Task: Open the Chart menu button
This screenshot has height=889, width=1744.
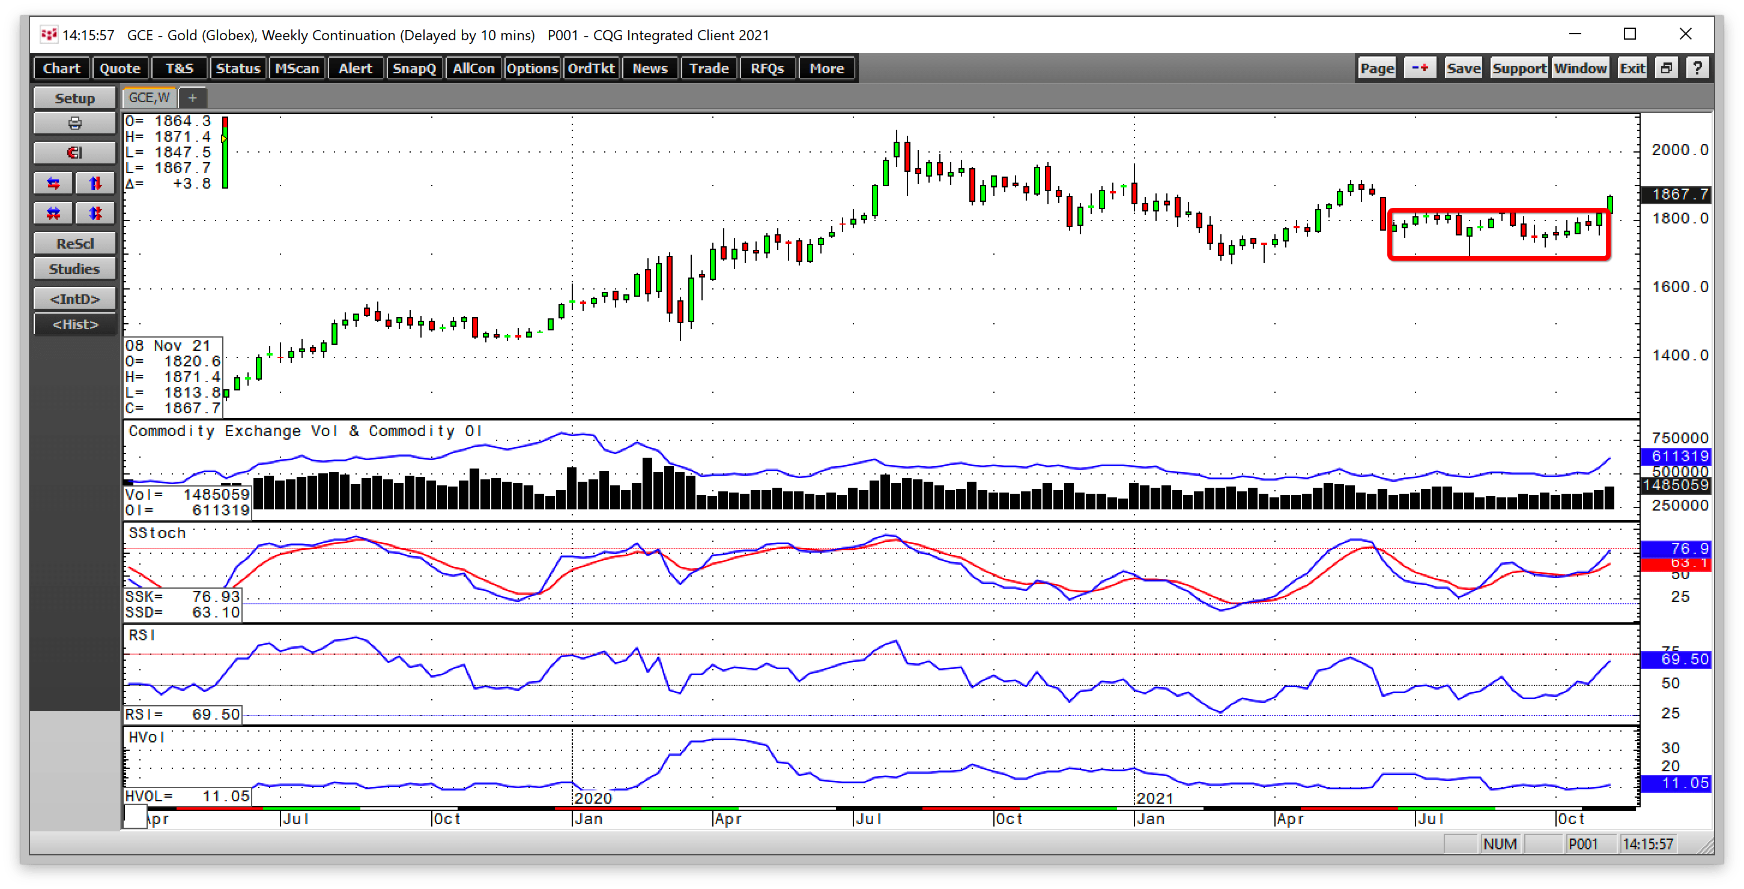Action: point(62,68)
